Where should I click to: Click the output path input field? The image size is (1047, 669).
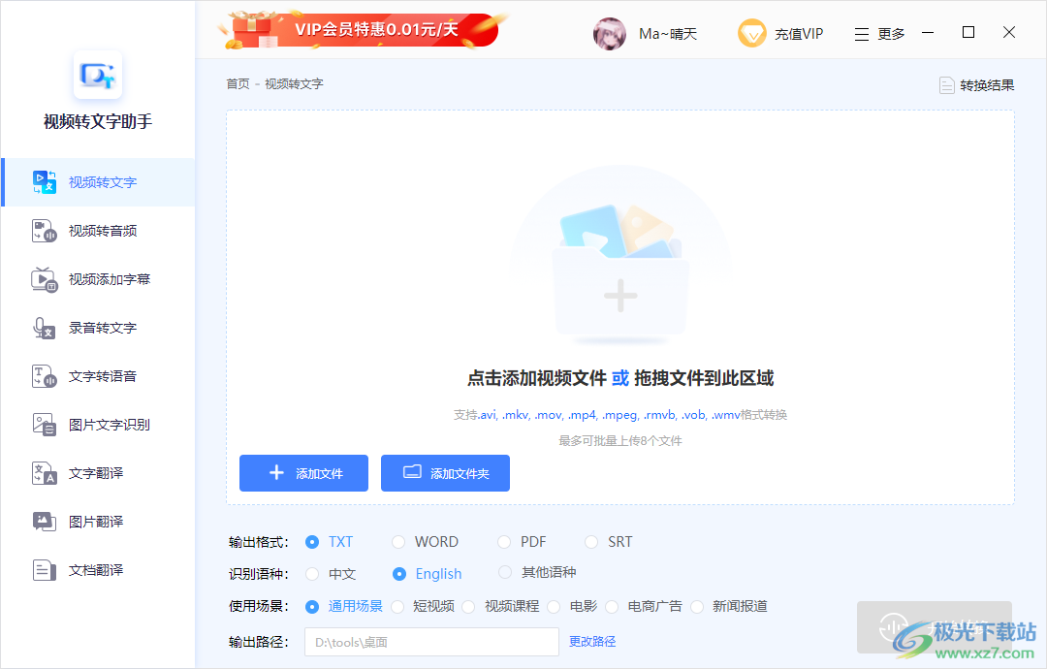pos(431,641)
